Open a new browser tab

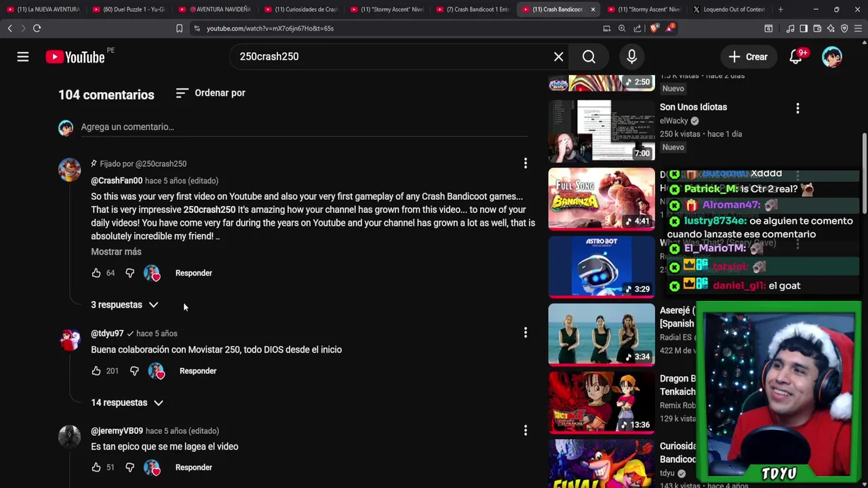coord(781,9)
